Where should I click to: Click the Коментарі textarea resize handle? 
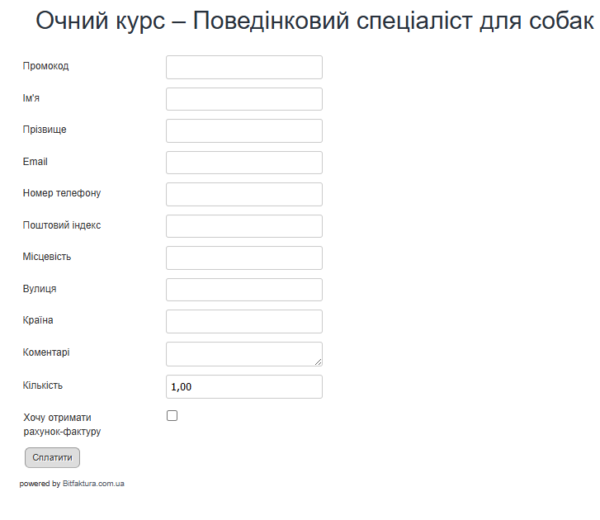[x=318, y=362]
